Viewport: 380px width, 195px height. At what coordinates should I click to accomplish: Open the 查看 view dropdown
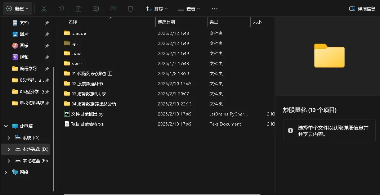189,9
